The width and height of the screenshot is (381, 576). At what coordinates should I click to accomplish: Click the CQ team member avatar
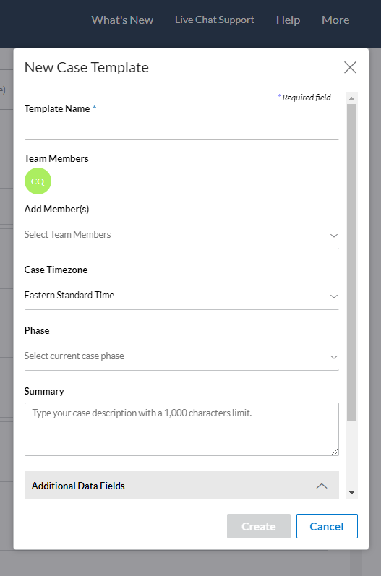click(x=38, y=181)
